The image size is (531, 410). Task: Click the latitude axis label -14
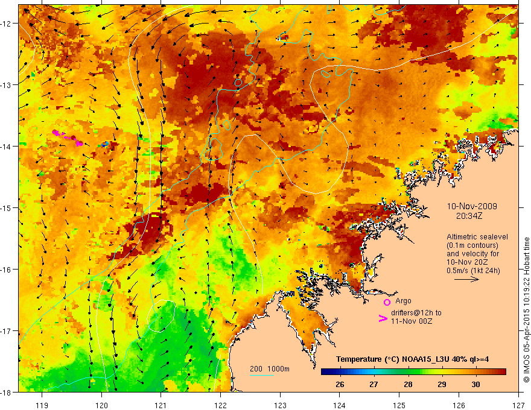point(7,147)
